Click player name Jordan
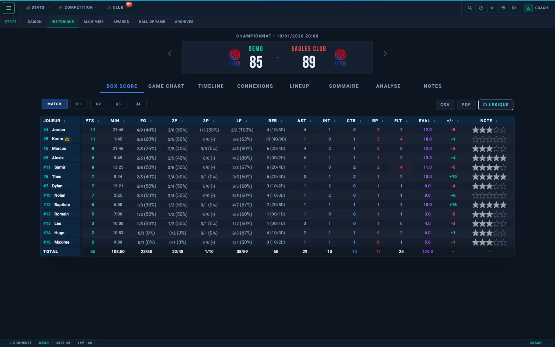Image resolution: width=555 pixels, height=347 pixels. click(x=59, y=130)
